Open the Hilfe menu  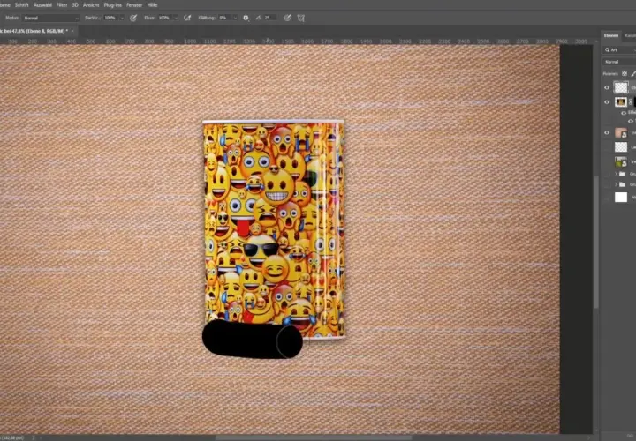(x=152, y=5)
